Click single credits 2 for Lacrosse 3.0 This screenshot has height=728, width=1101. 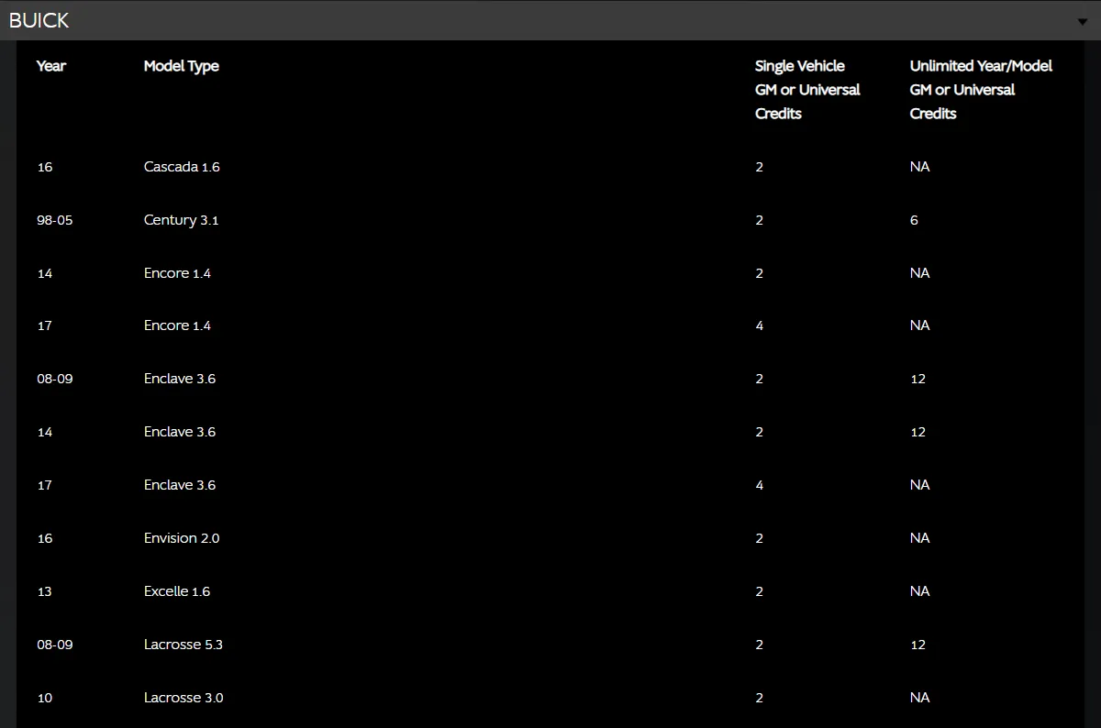coord(760,698)
